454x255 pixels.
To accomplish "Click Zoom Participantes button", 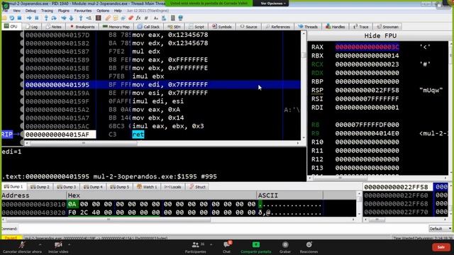I will pos(196,247).
